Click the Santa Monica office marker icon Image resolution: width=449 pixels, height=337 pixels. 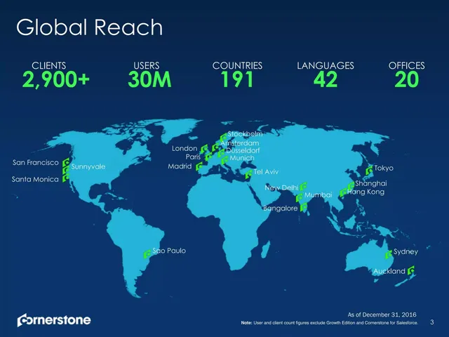[66, 178]
